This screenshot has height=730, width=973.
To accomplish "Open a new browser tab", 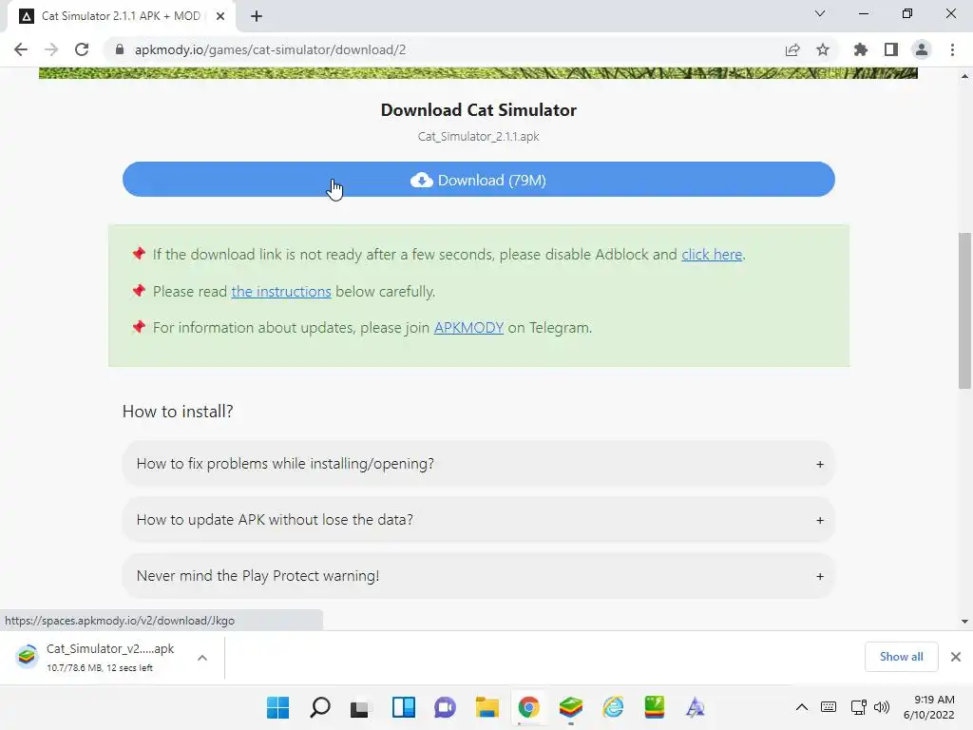I will click(257, 16).
